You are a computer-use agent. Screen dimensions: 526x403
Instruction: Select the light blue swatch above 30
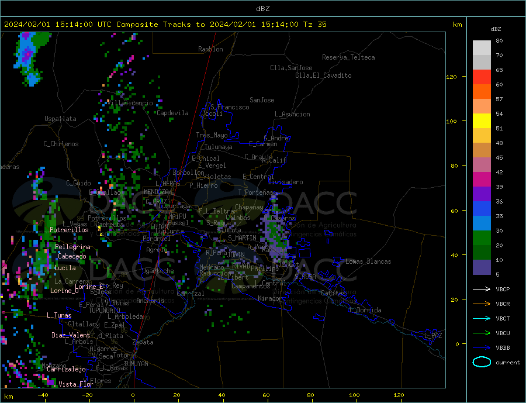point(482,223)
